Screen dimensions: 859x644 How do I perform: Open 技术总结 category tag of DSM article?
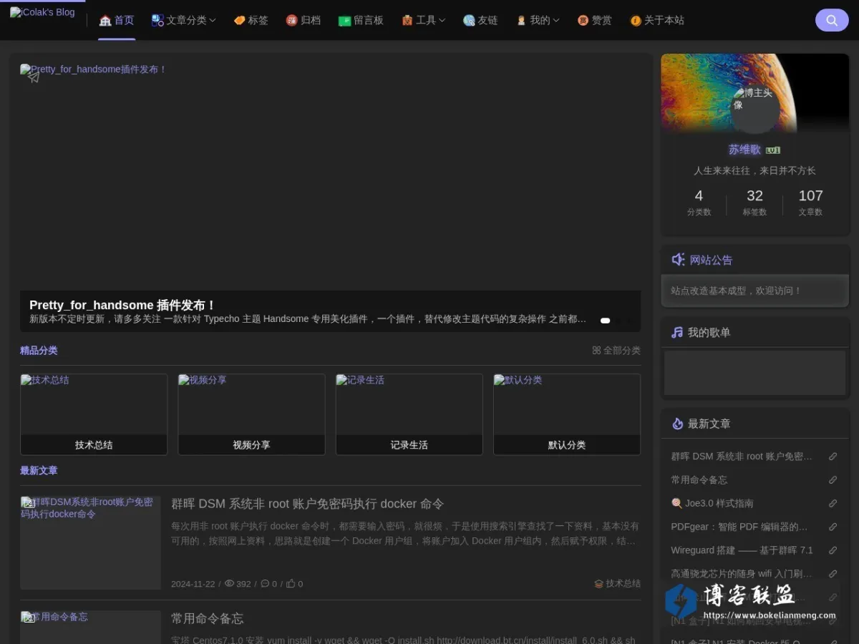618,584
